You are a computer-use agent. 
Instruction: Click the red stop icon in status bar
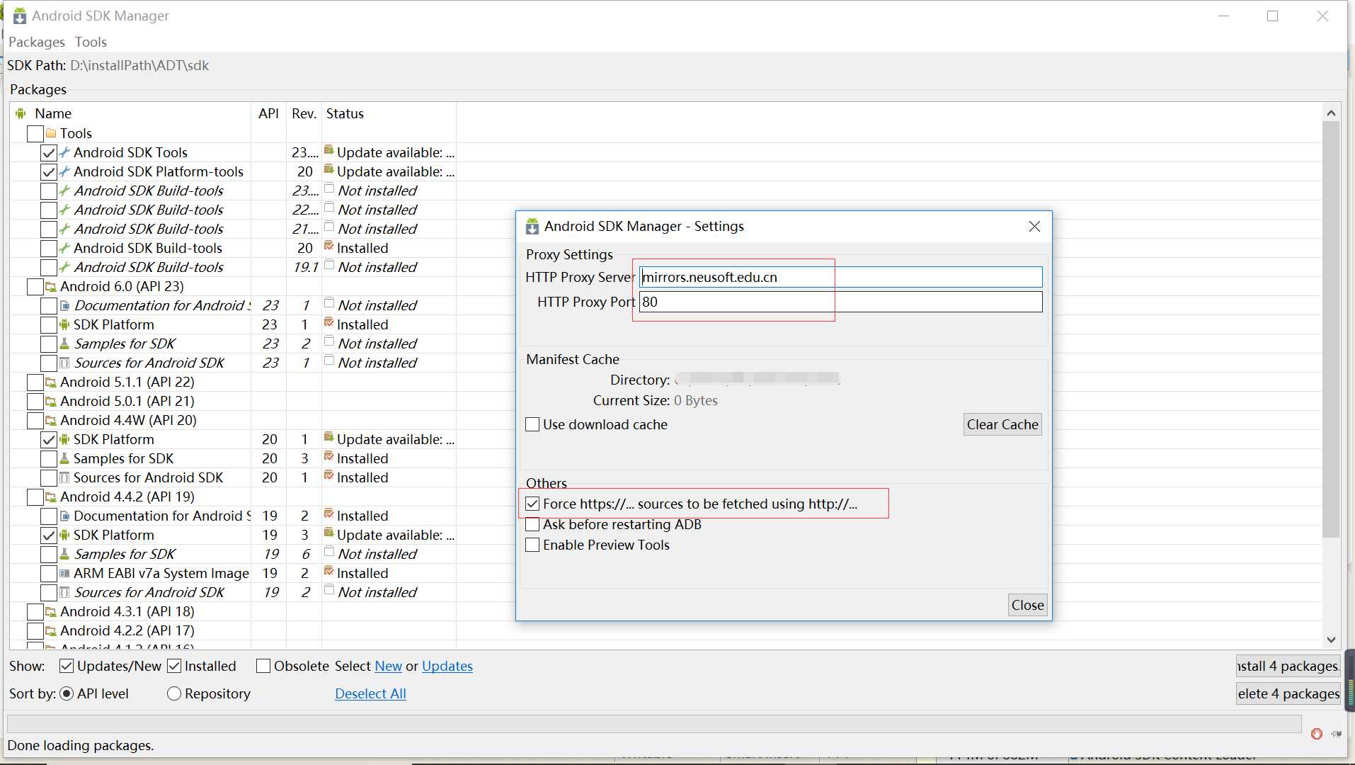pos(1316,734)
